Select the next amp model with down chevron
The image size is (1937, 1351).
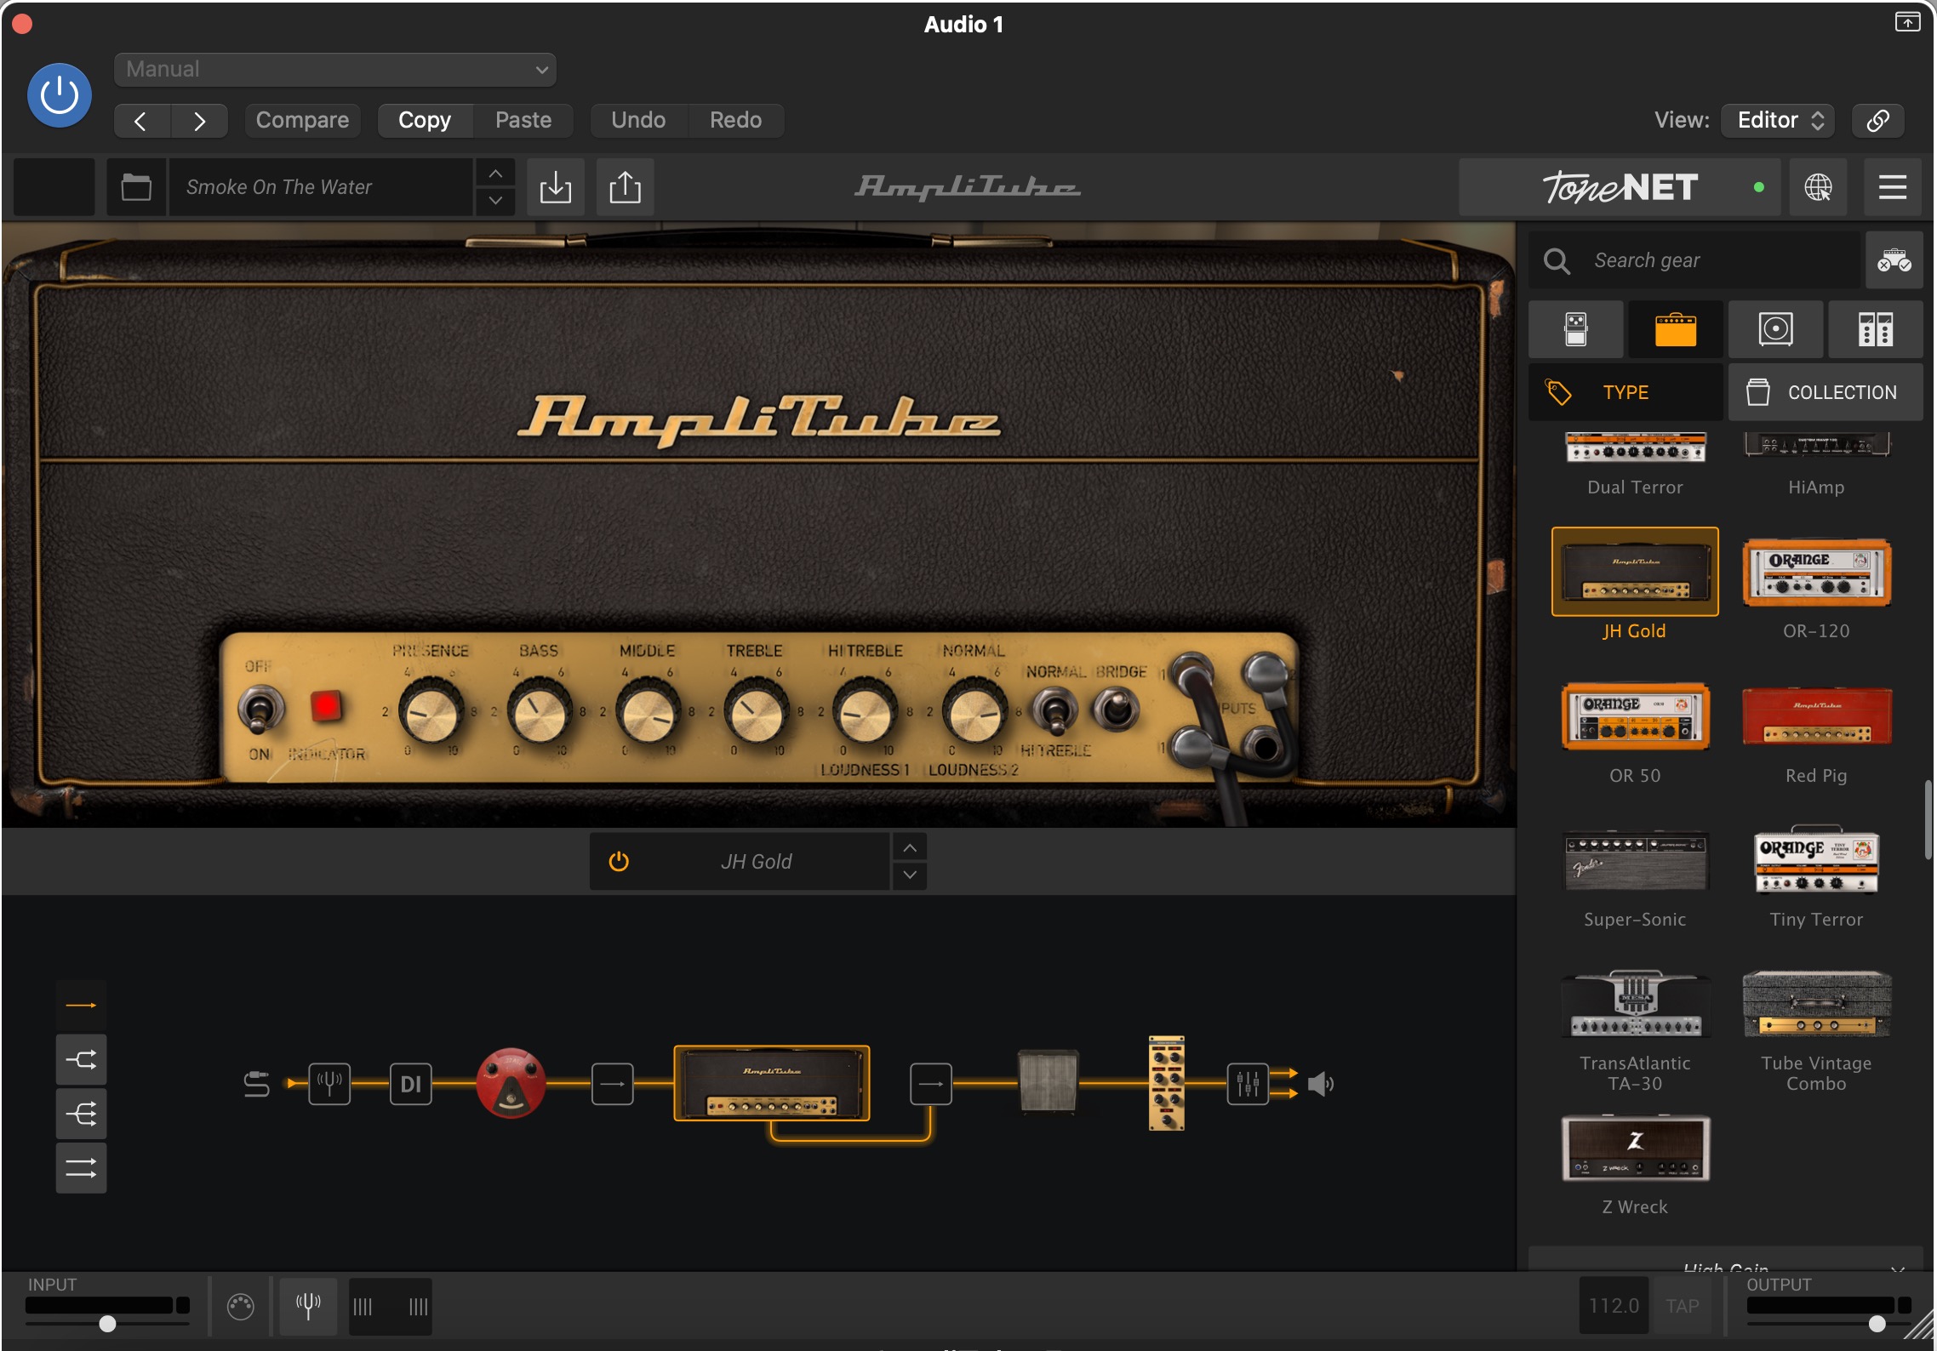[910, 875]
